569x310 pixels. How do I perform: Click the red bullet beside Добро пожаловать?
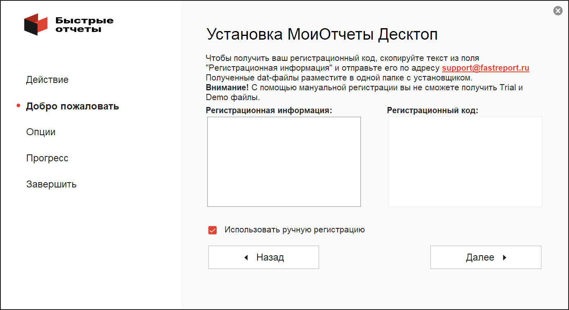[18, 106]
